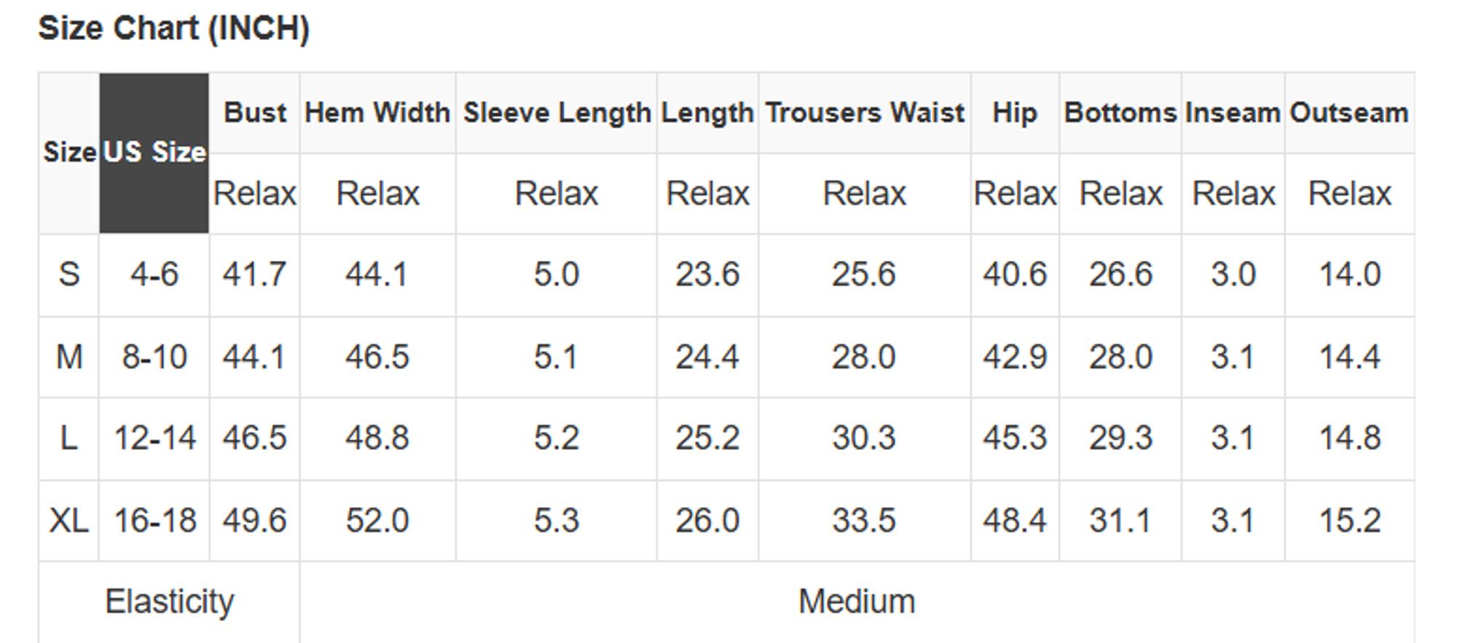Select the Bust column header
Viewport: 1457px width, 643px height.
[255, 113]
